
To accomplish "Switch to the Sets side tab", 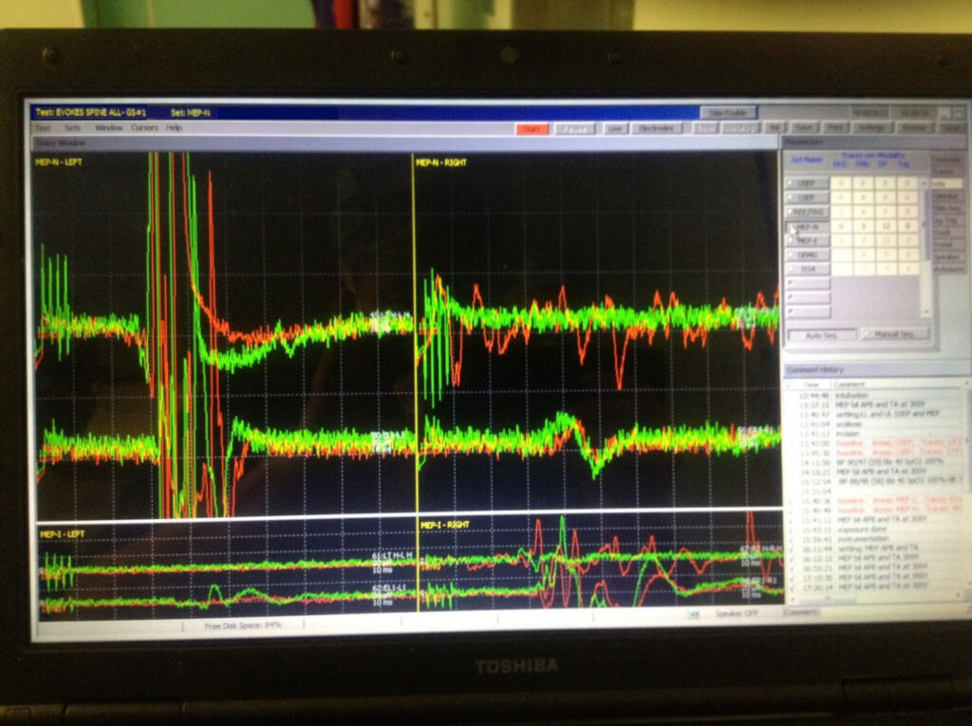I will pos(944,183).
